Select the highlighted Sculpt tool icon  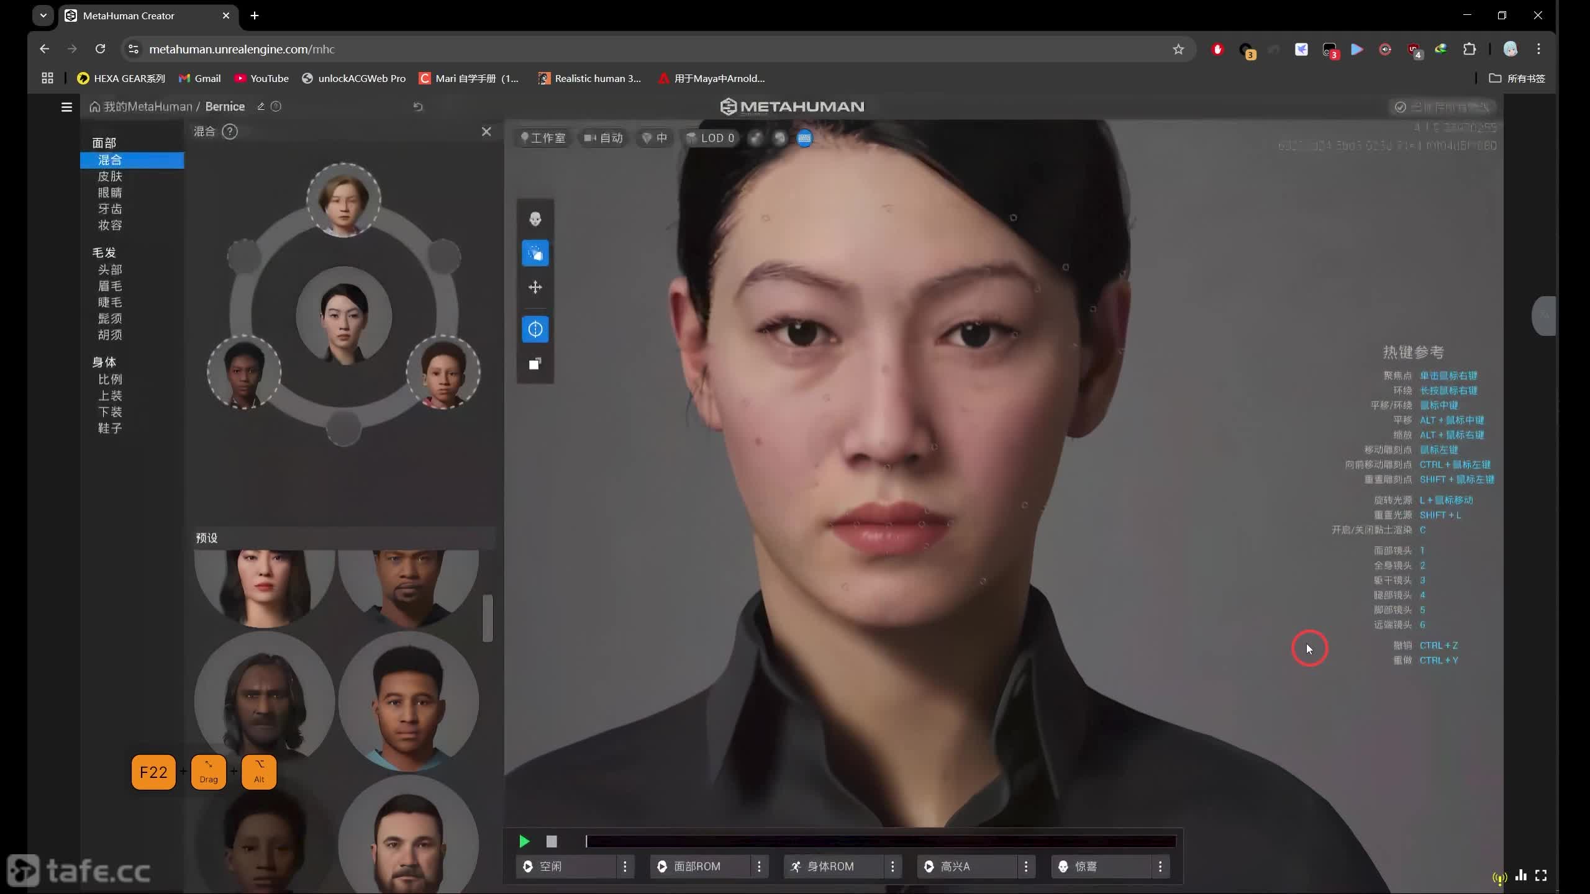[x=535, y=253]
